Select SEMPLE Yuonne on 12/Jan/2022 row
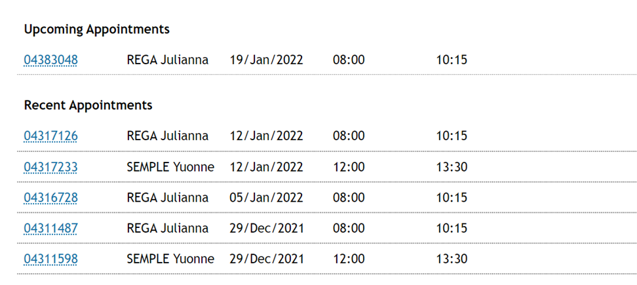The height and width of the screenshot is (285, 637). 170,166
